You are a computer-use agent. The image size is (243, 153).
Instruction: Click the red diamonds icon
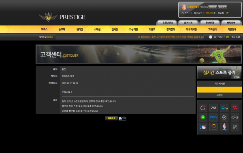point(235,108)
